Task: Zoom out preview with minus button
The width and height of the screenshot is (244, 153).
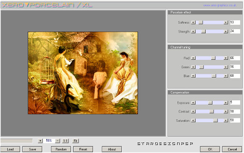Action: (x=58, y=141)
